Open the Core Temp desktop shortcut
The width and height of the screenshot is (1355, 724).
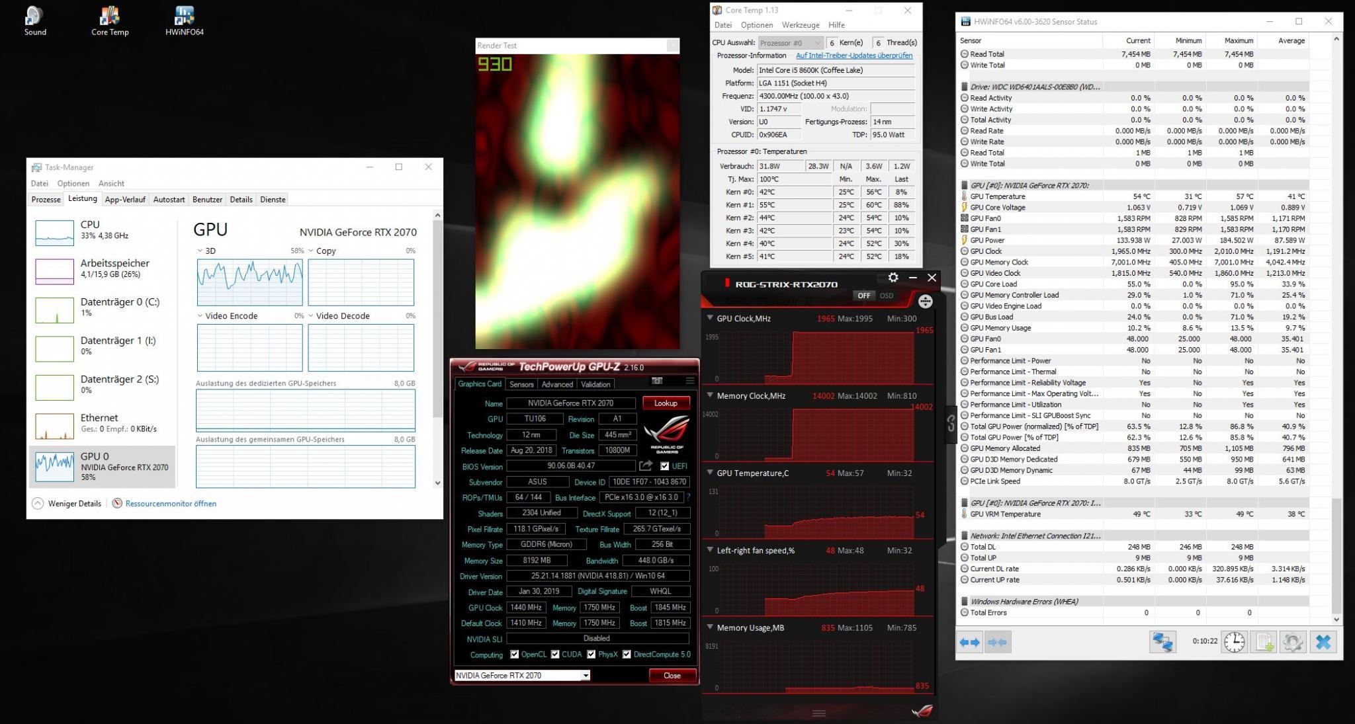coord(110,21)
